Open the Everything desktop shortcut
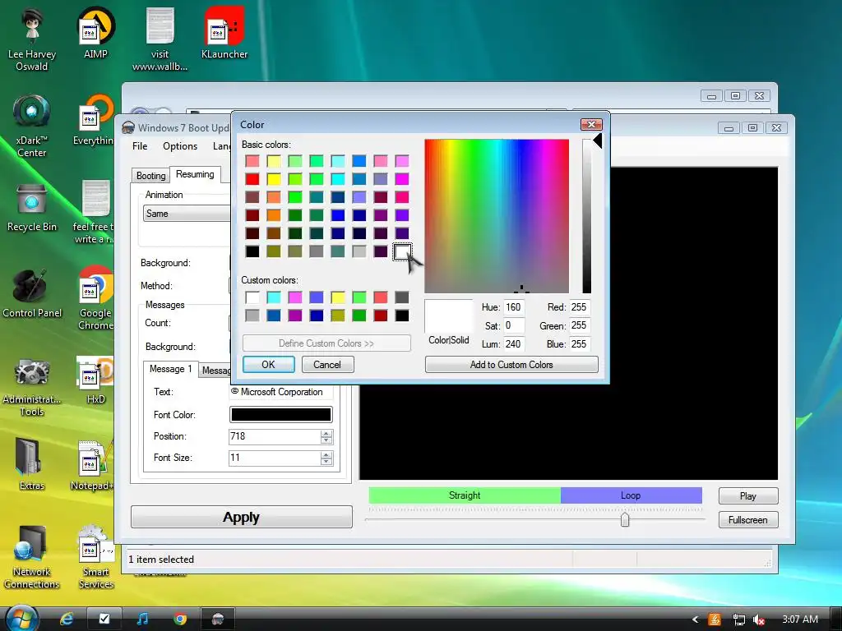 click(94, 120)
